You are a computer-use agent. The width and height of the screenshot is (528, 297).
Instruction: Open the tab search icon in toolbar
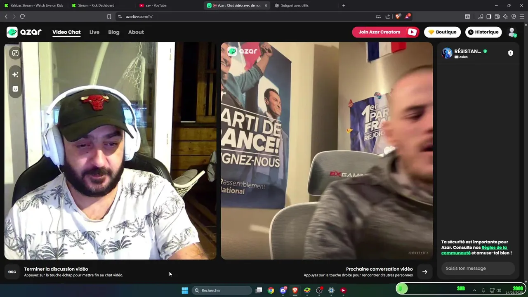pos(467,16)
